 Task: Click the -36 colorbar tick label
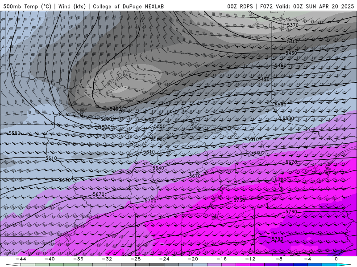point(79,259)
